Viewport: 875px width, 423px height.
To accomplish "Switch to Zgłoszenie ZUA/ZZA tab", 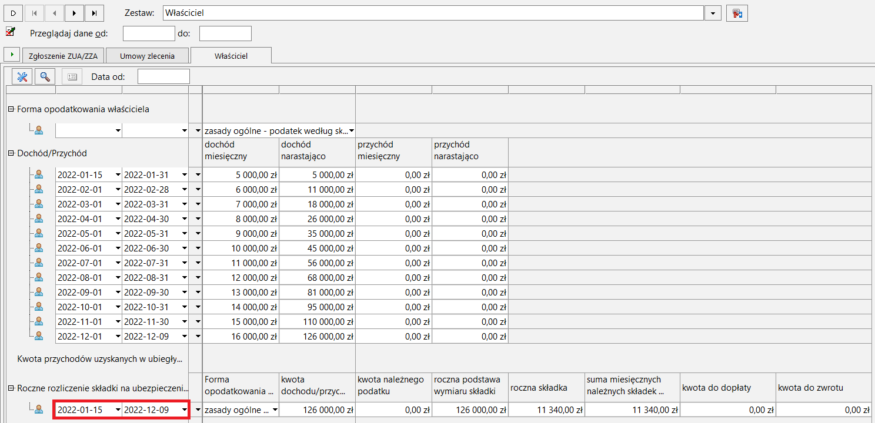I will tap(64, 56).
